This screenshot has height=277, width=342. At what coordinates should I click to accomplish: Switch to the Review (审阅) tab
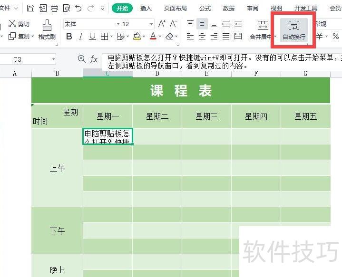pos(253,8)
